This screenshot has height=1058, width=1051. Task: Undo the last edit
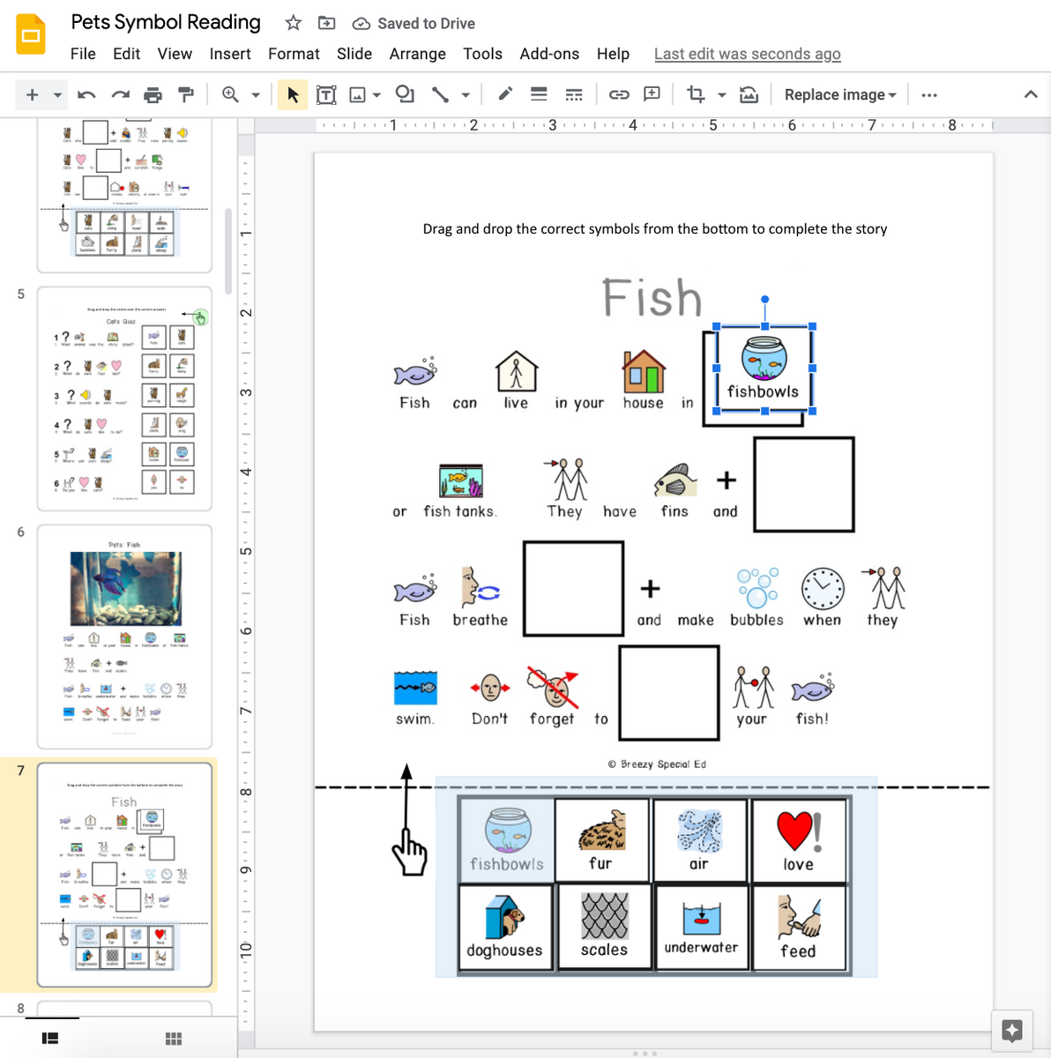tap(86, 94)
